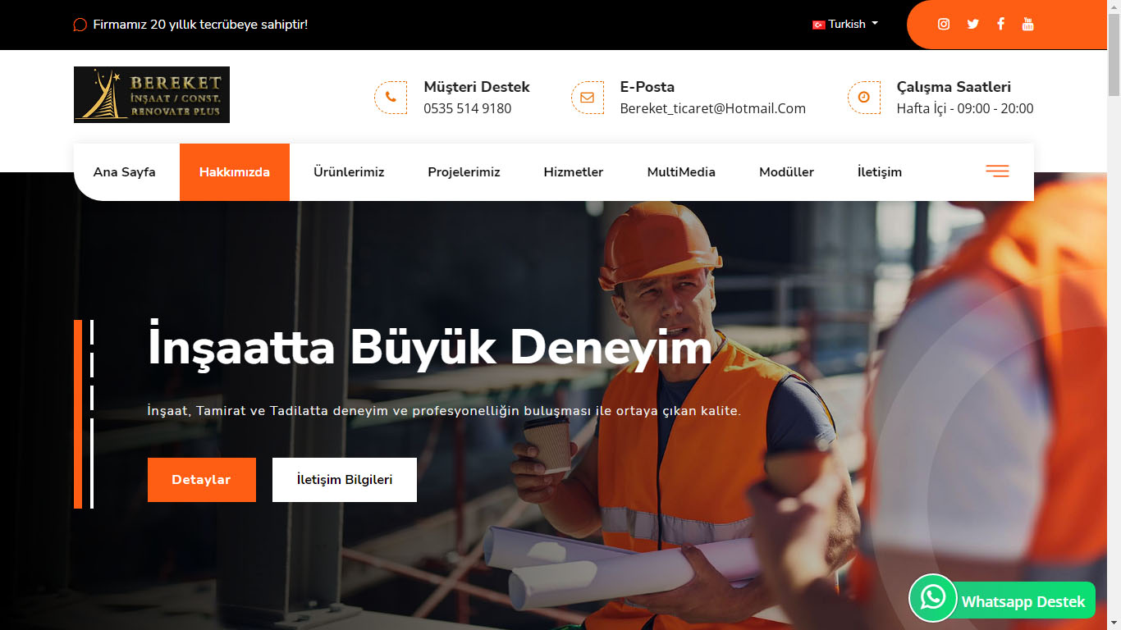Open the orange hamburger side menu
Viewport: 1121px width, 630px height.
click(x=997, y=171)
